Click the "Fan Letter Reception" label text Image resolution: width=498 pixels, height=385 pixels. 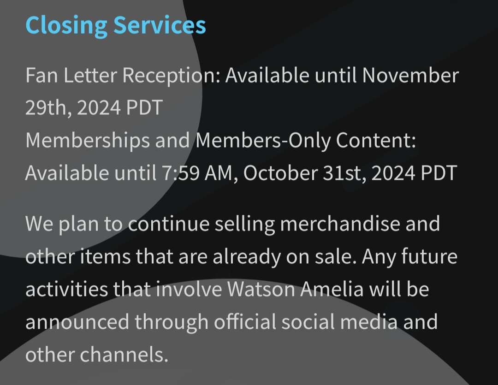point(121,76)
